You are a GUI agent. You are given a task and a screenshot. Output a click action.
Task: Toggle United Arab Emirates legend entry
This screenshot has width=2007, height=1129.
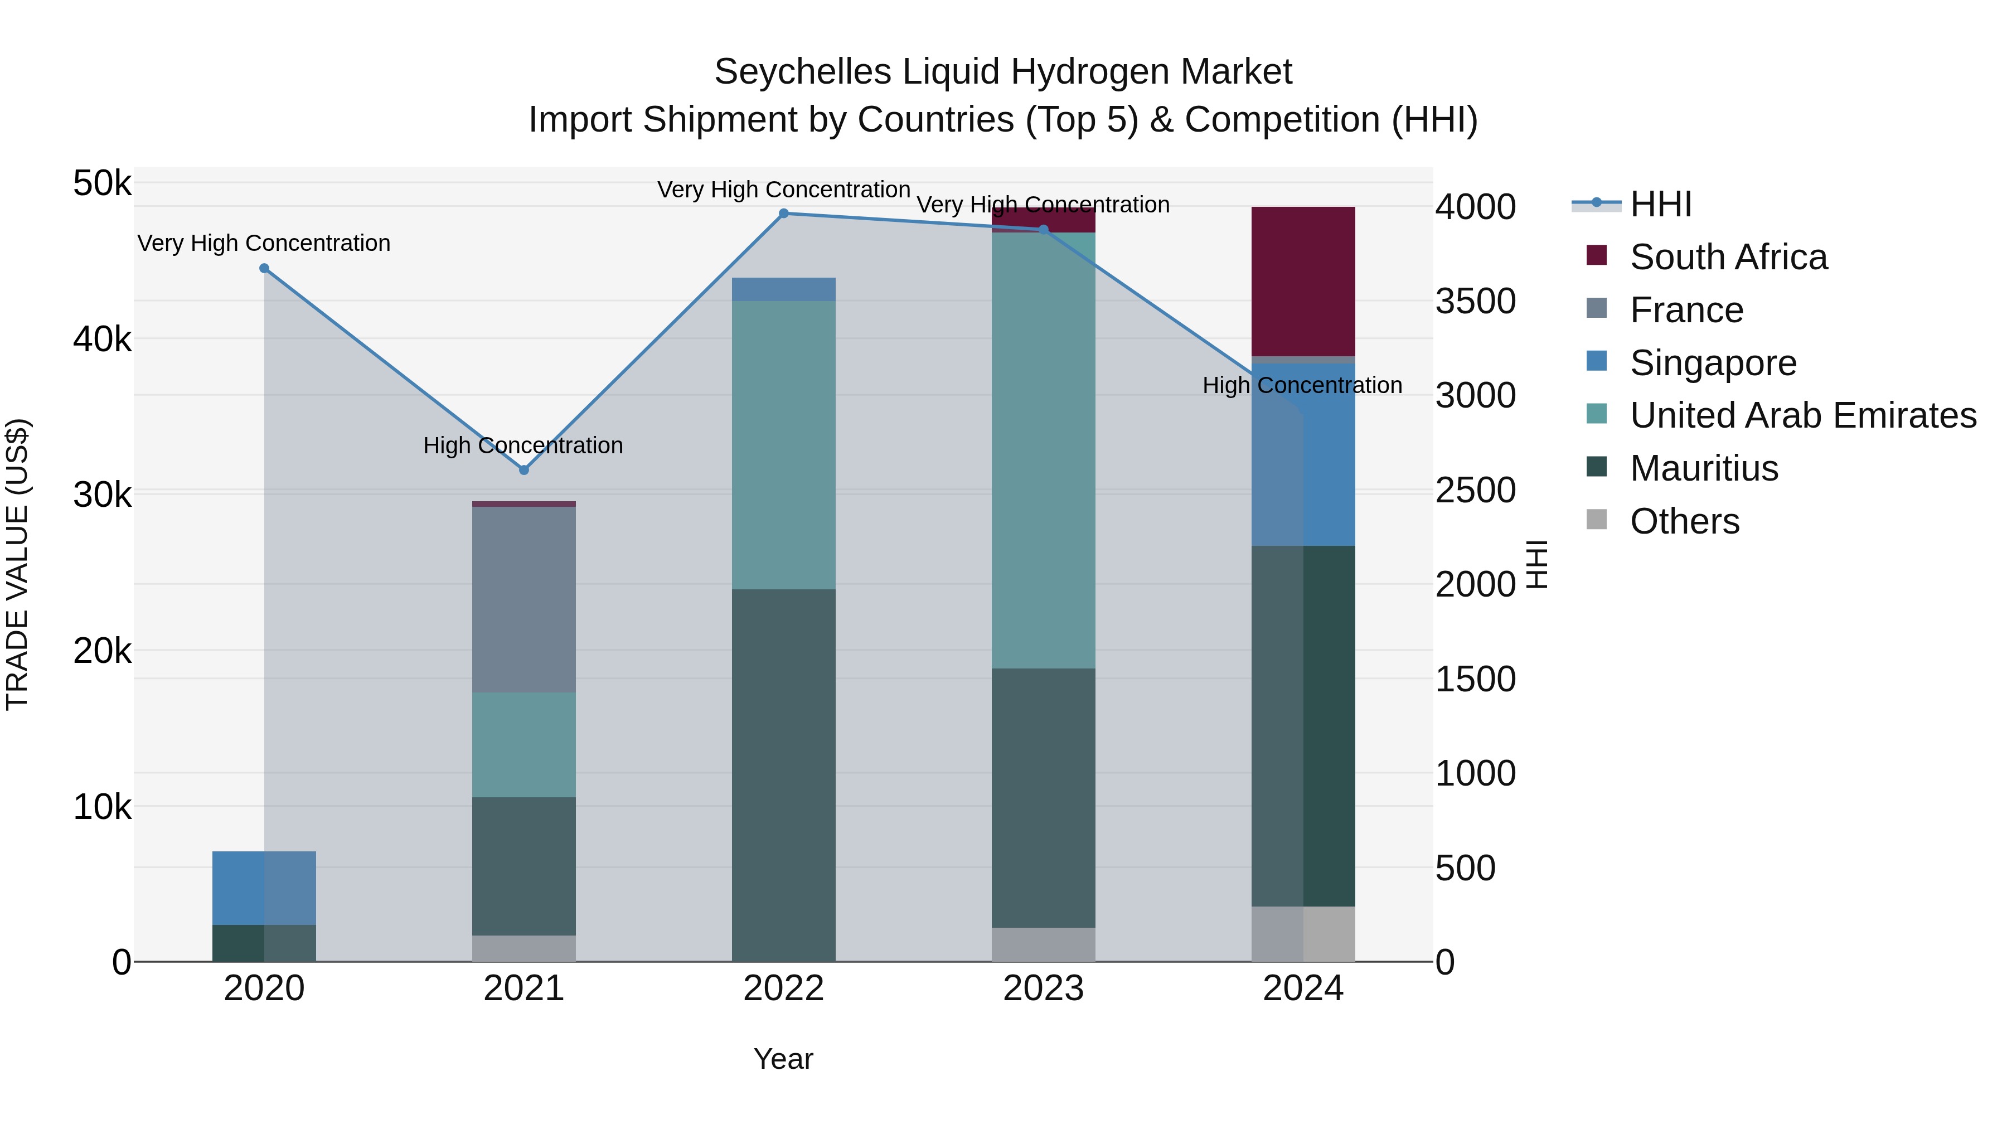1781,415
